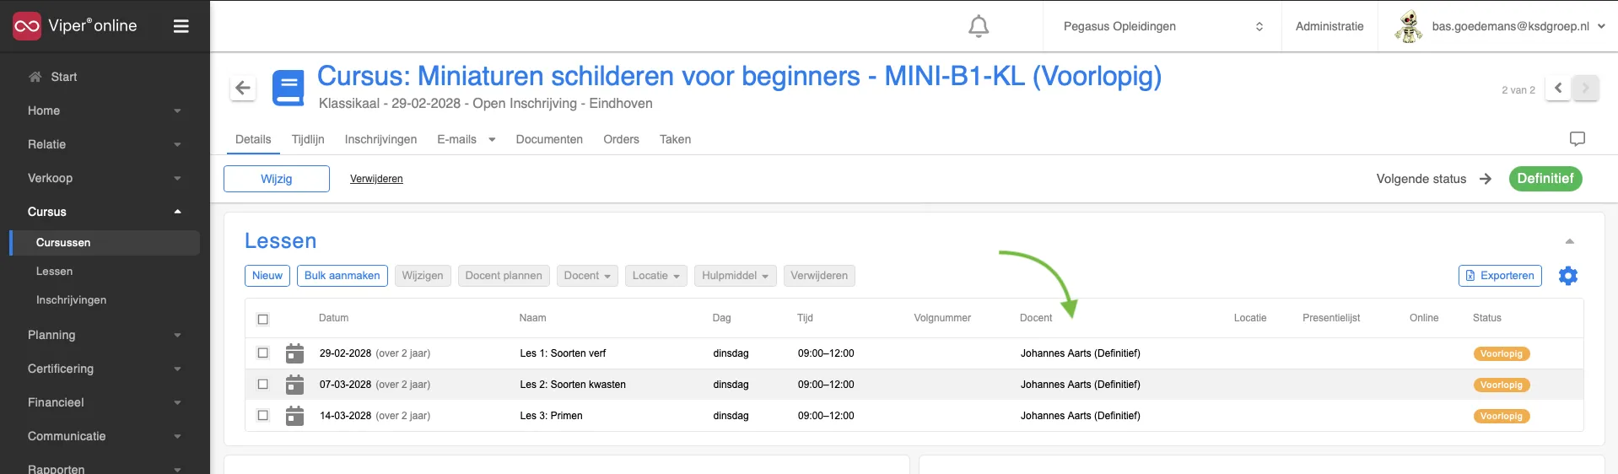Switch to the Taken tab
This screenshot has height=474, width=1618.
click(675, 139)
